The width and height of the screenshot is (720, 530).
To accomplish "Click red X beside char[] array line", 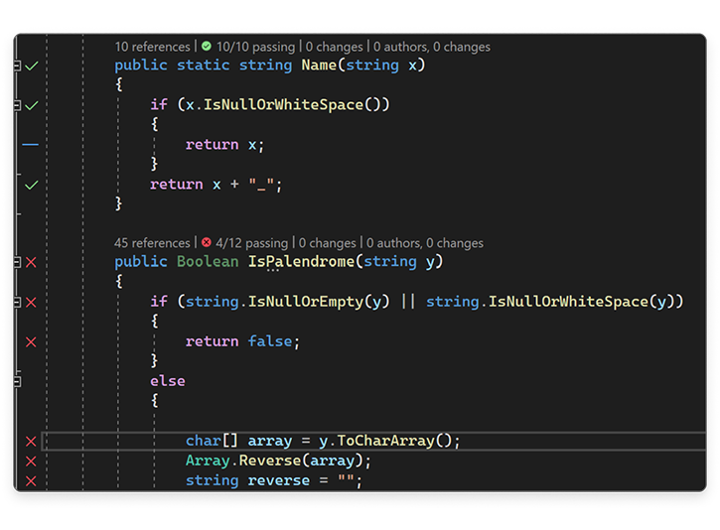I will pyautogui.click(x=31, y=442).
